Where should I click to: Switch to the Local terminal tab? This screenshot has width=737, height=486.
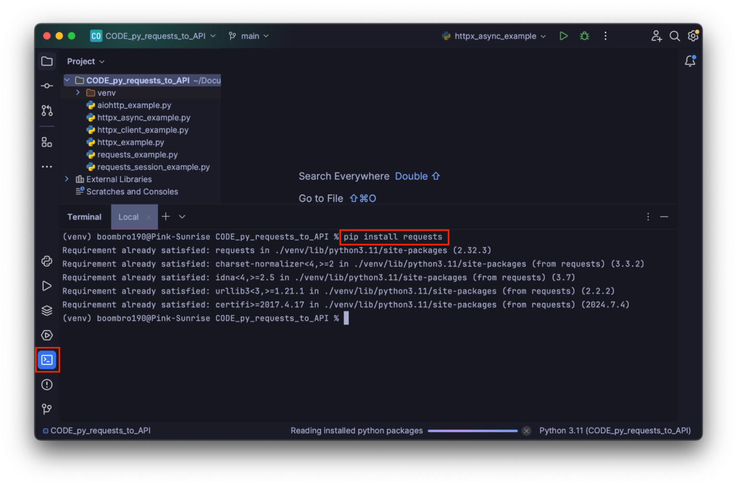[128, 216]
